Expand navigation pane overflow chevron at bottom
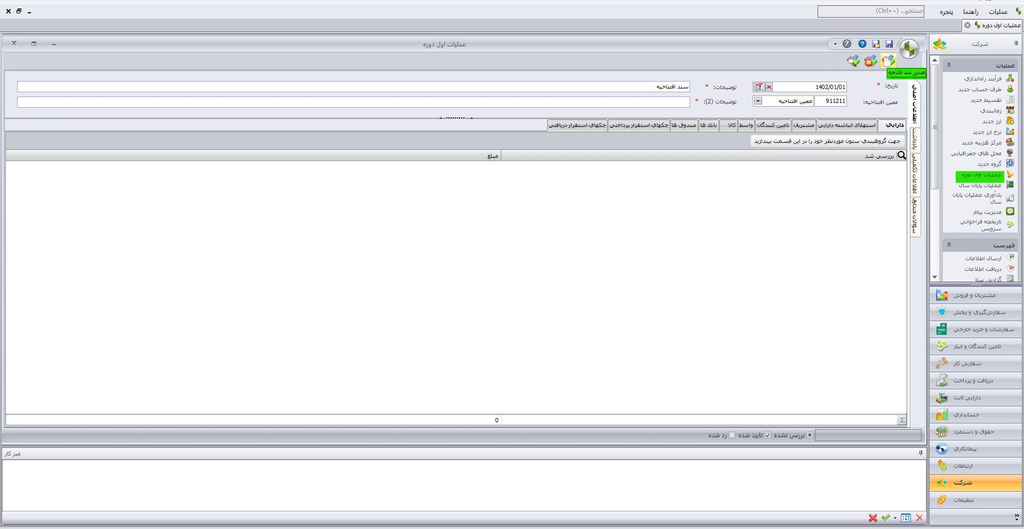 click(x=1017, y=516)
